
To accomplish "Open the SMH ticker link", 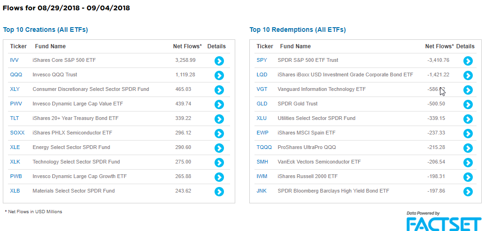I will point(262,162).
